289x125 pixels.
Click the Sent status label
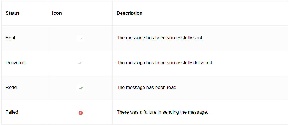(x=10, y=38)
